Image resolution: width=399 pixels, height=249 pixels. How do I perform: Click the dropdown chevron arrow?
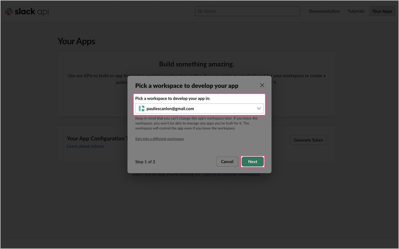point(259,108)
